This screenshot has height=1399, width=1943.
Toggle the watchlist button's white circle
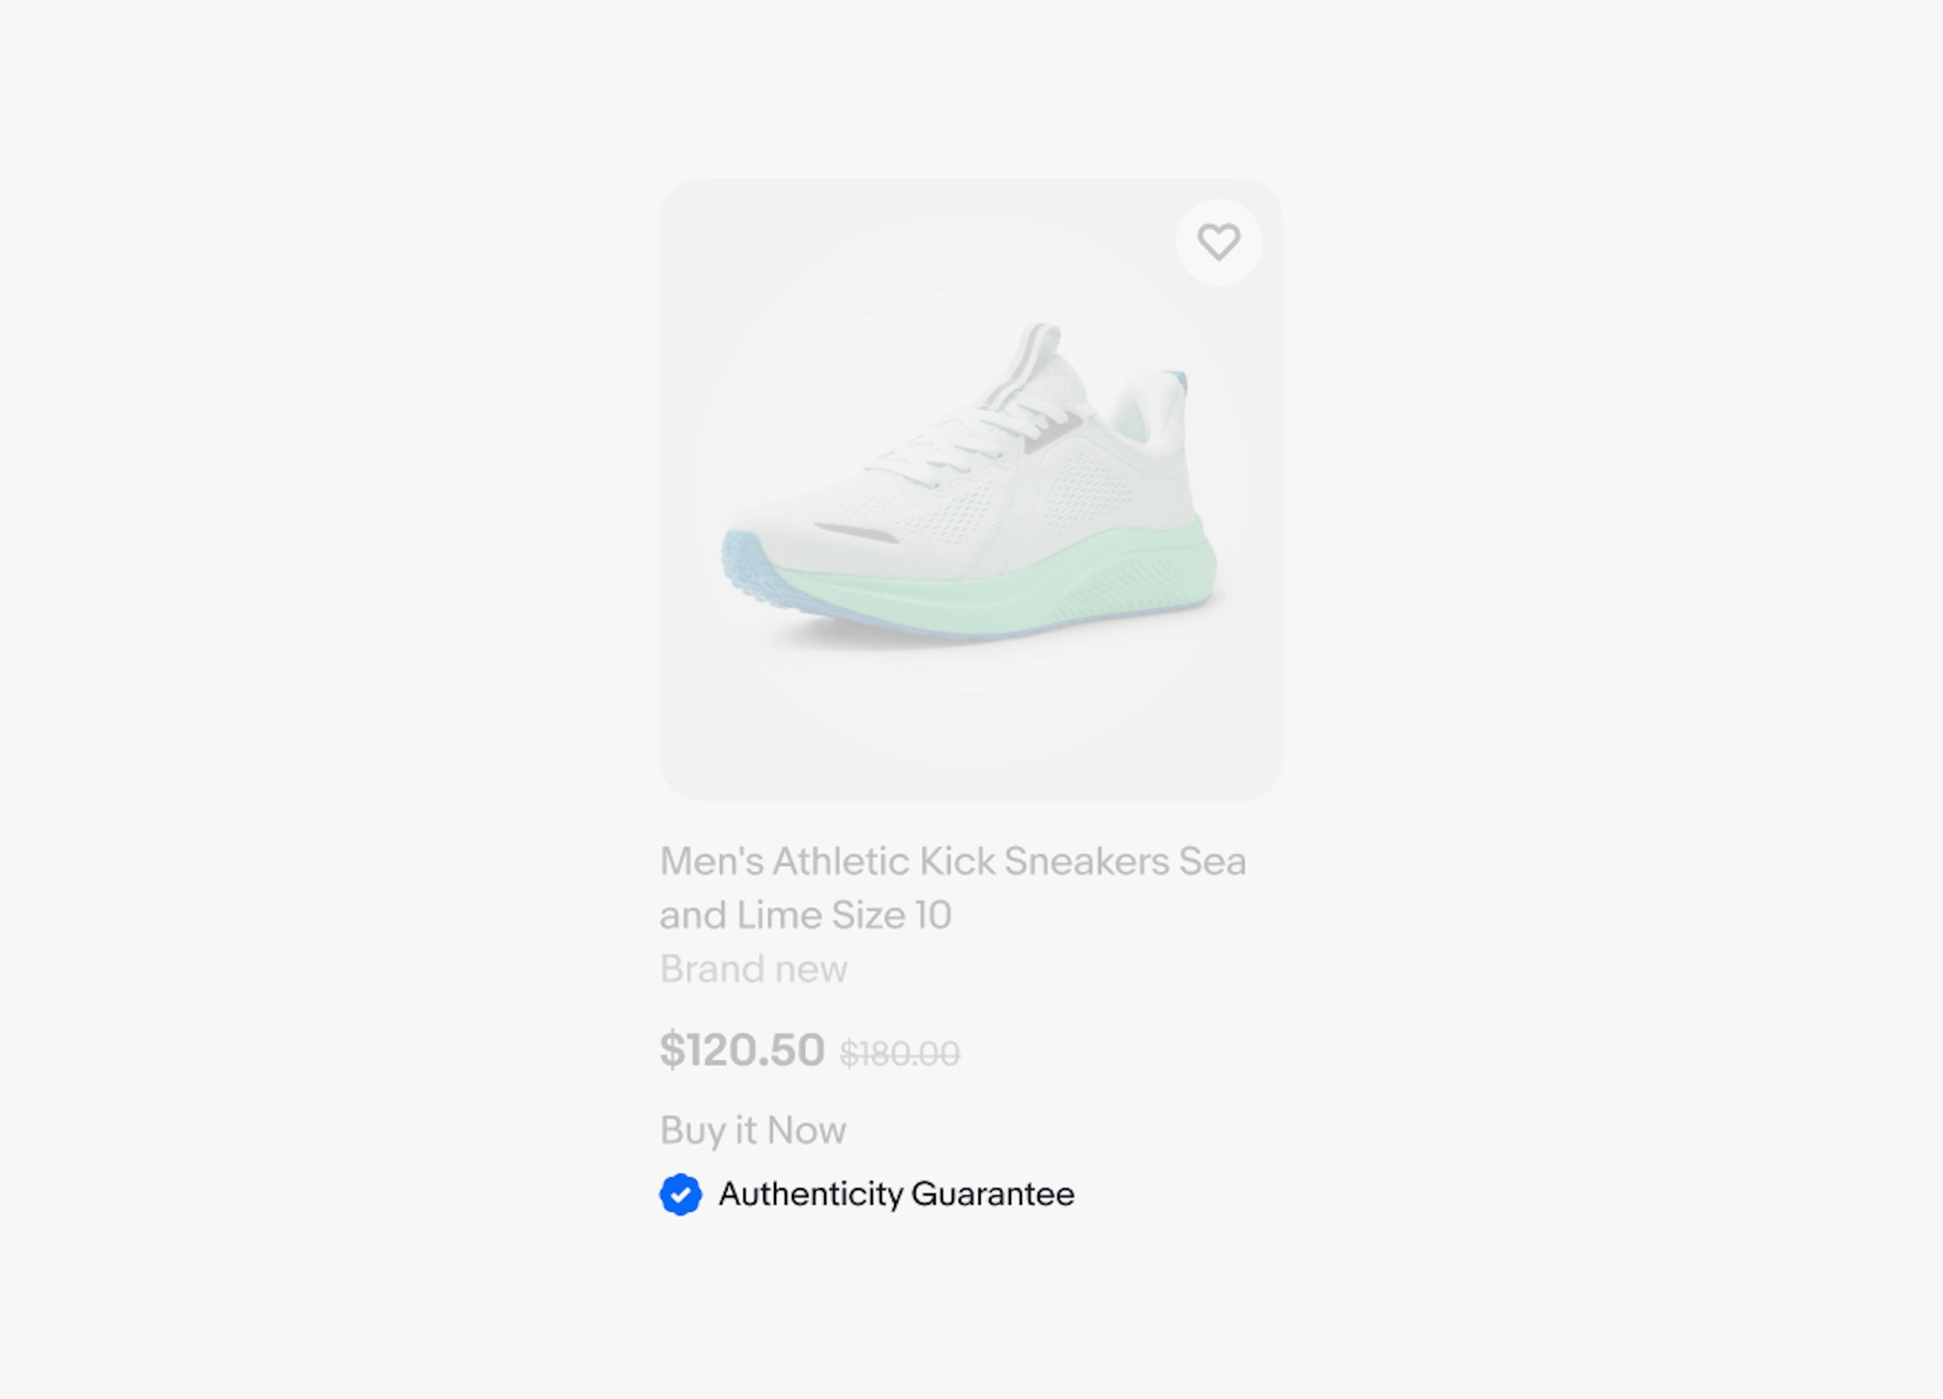click(x=1218, y=242)
